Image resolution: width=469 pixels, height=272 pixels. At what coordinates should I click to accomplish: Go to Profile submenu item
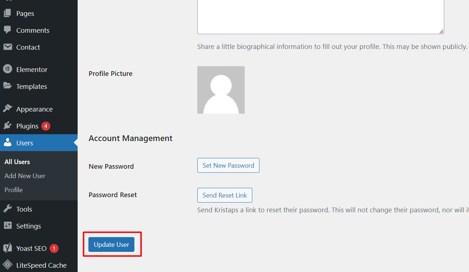[x=14, y=190]
